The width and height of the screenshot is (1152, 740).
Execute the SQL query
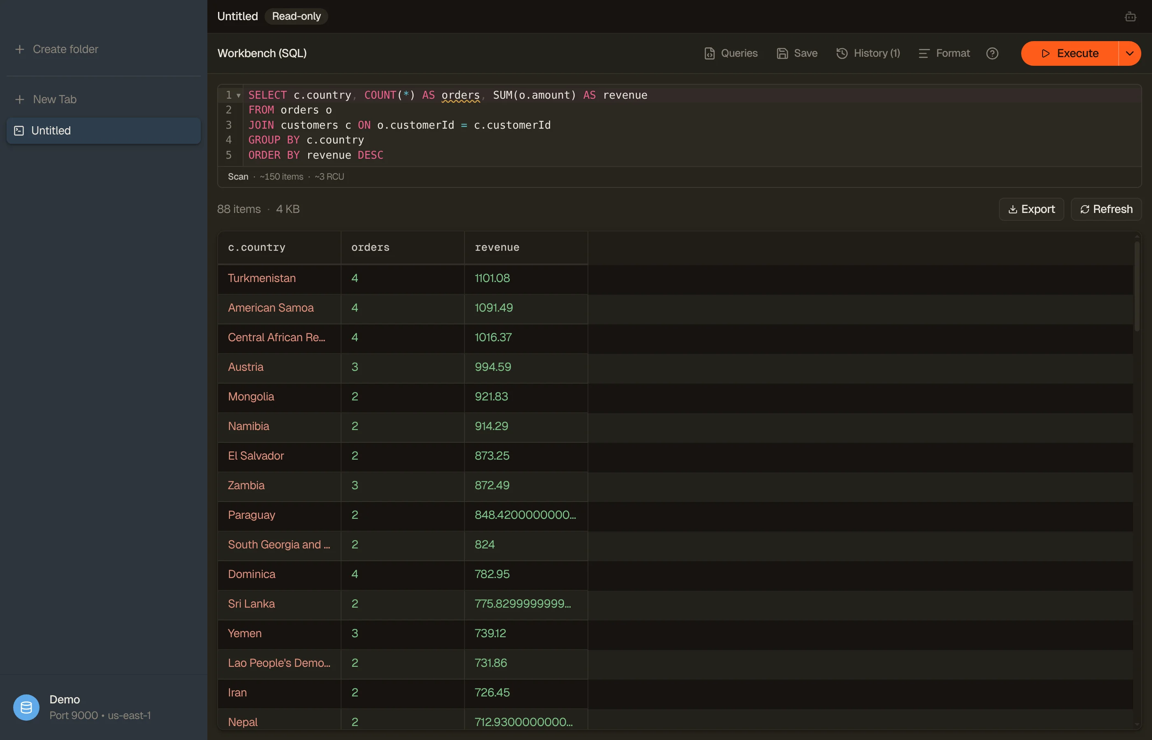coord(1070,53)
